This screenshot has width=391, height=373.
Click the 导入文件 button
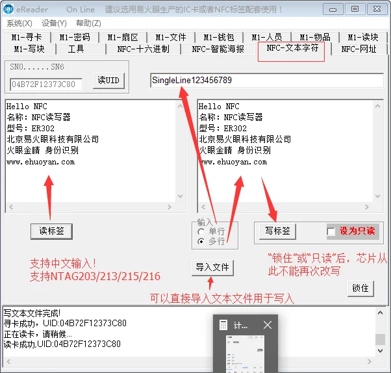(x=212, y=268)
